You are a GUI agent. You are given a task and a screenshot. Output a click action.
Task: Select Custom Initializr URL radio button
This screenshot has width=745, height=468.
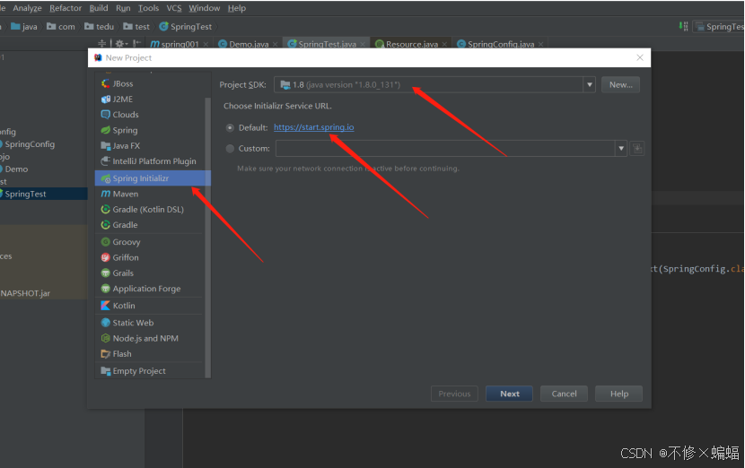click(x=230, y=149)
